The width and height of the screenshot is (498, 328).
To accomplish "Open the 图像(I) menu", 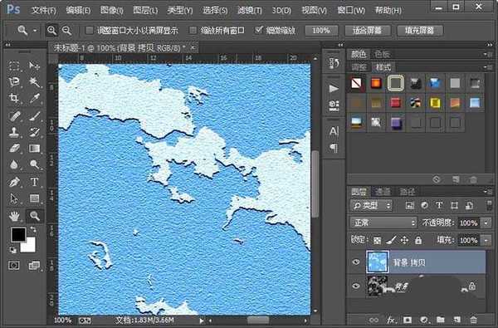I will coord(112,11).
